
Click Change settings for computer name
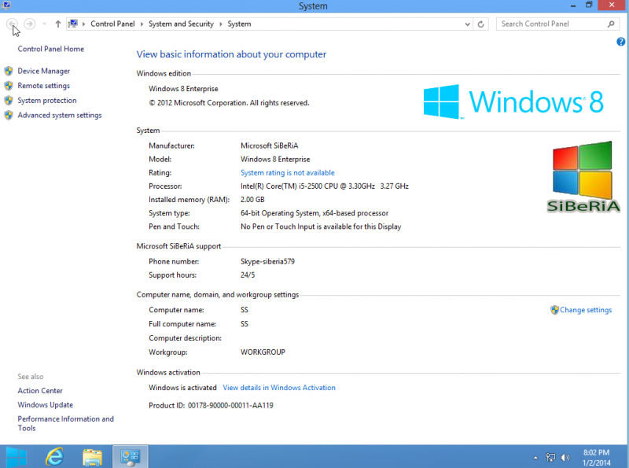[586, 310]
